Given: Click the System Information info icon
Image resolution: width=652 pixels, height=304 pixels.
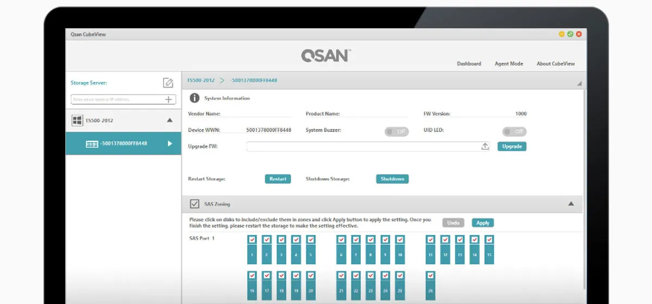Looking at the screenshot, I should (194, 98).
